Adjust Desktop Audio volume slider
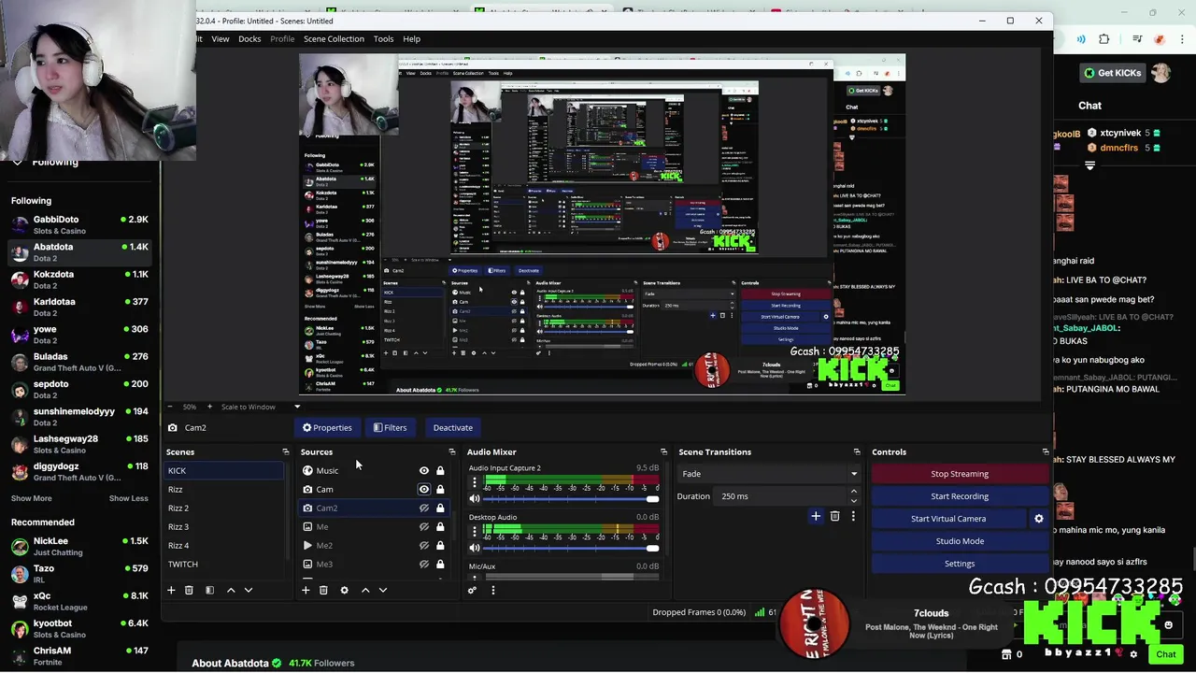The width and height of the screenshot is (1196, 673). [x=571, y=548]
